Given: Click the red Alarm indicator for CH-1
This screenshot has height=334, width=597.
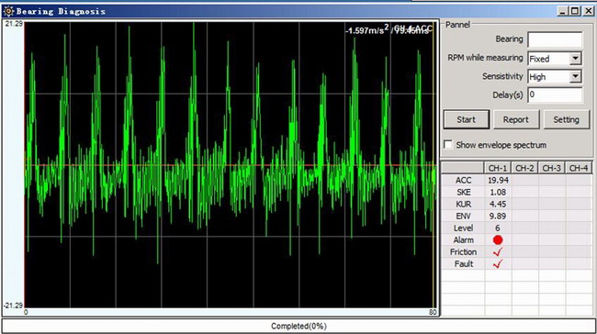Looking at the screenshot, I should 498,240.
